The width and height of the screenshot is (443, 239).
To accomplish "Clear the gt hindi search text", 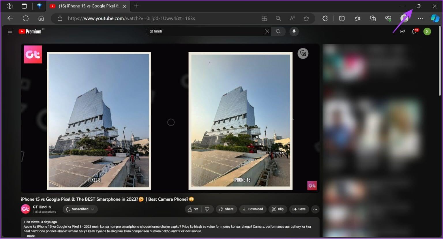I will point(267,31).
